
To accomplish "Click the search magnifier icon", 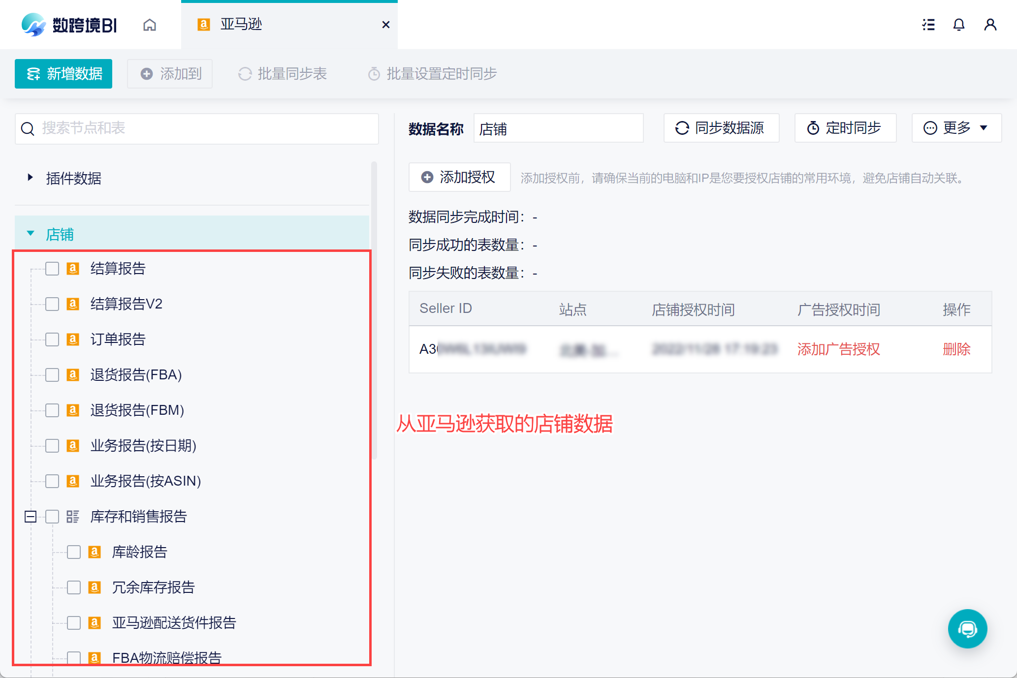I will pos(28,129).
